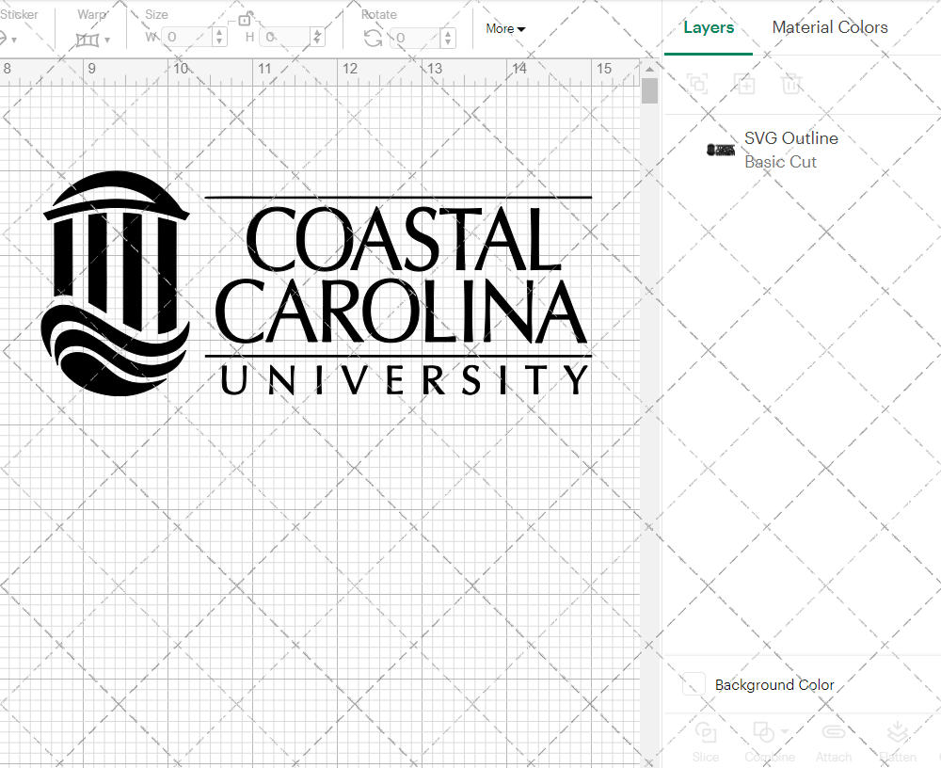Click the Basic Cut operation label

(781, 162)
